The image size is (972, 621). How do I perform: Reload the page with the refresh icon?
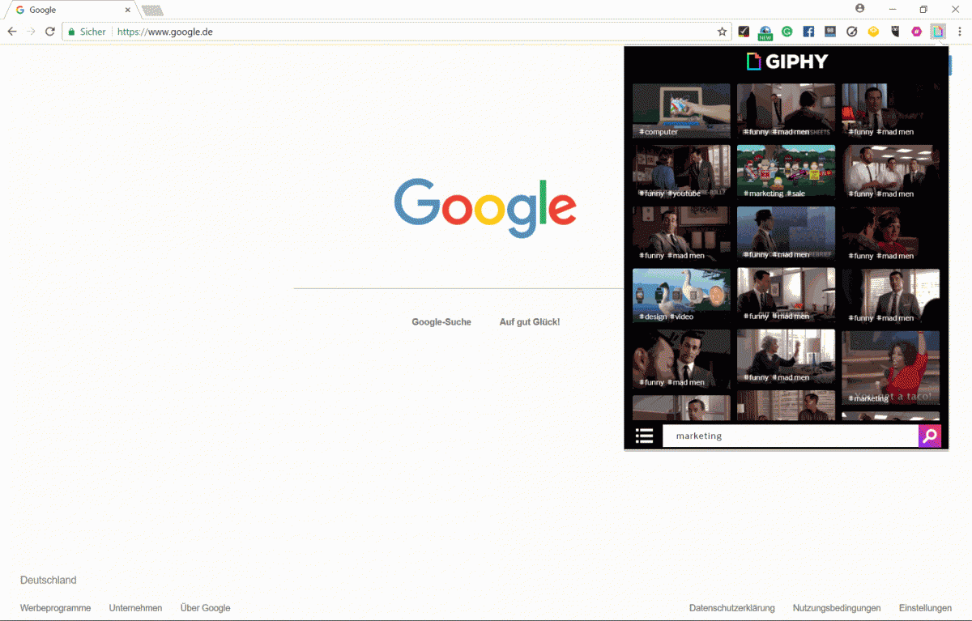(x=50, y=32)
